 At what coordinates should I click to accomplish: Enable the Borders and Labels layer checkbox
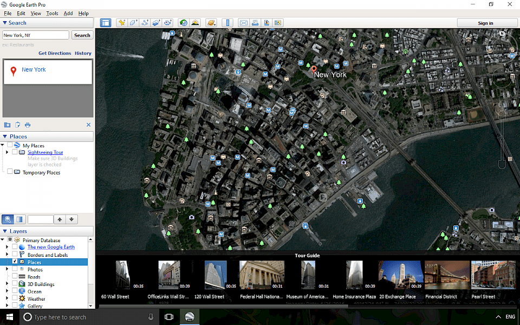[15, 254]
